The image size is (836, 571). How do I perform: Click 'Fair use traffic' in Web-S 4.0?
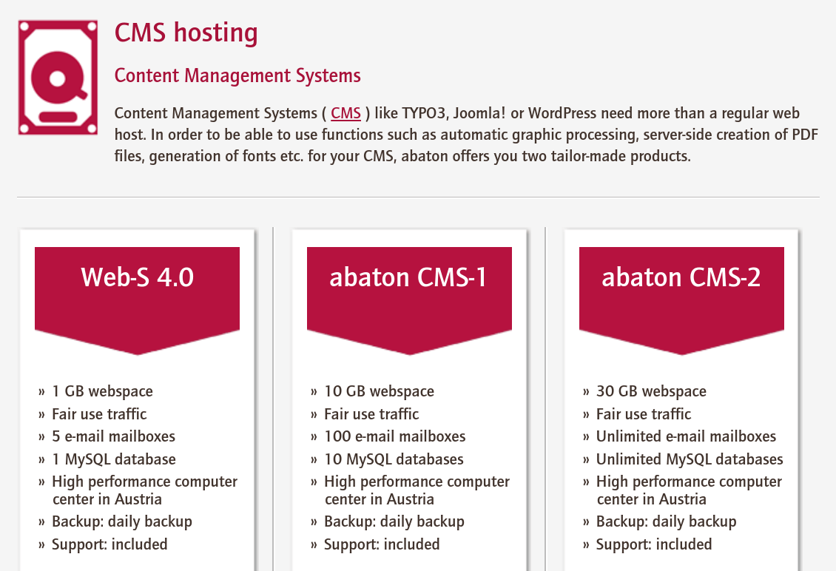pyautogui.click(x=99, y=414)
